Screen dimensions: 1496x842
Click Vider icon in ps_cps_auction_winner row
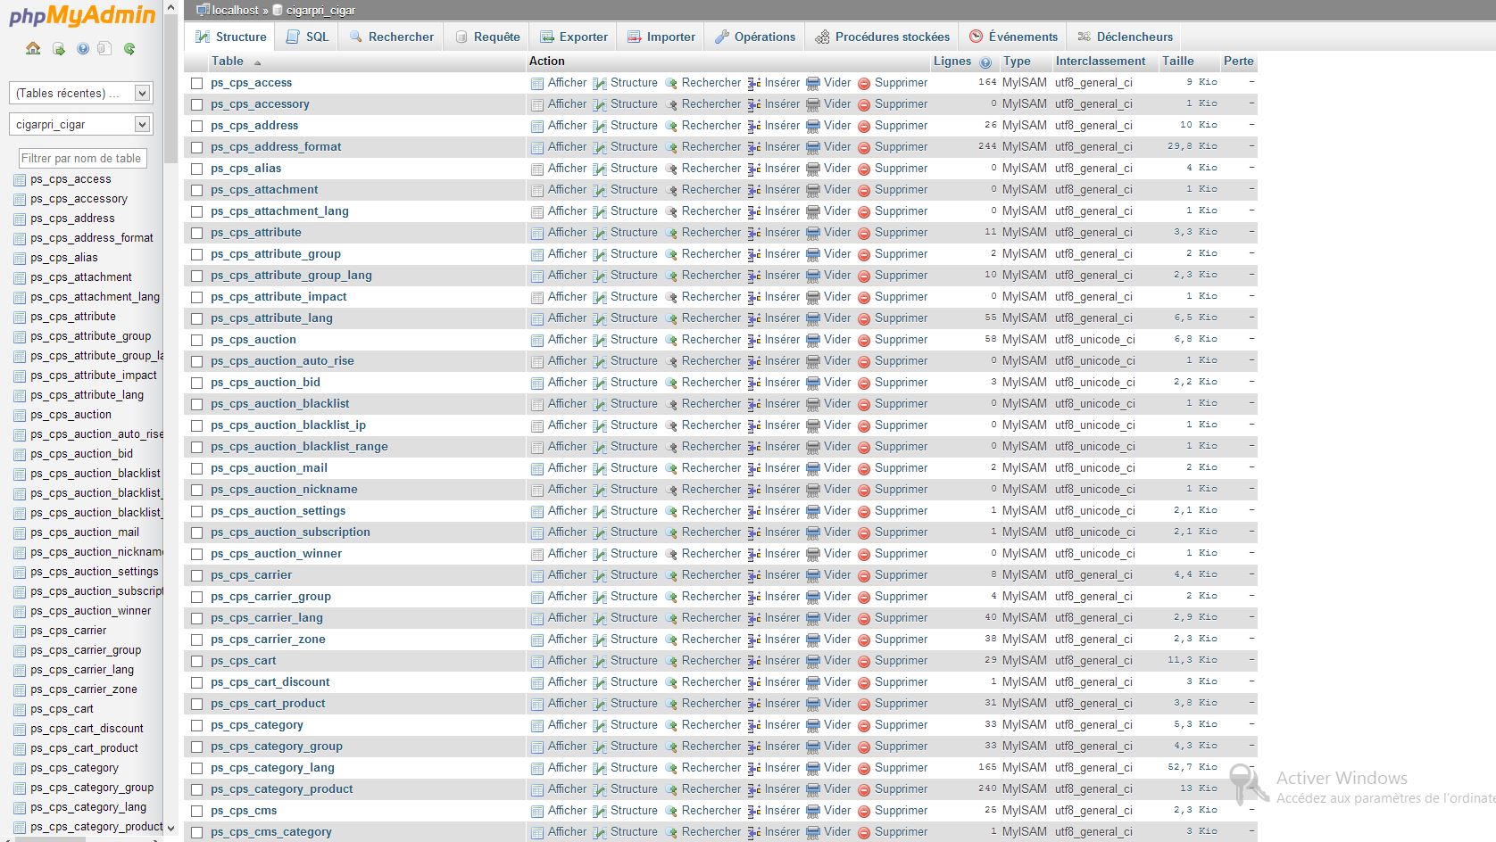pyautogui.click(x=813, y=554)
